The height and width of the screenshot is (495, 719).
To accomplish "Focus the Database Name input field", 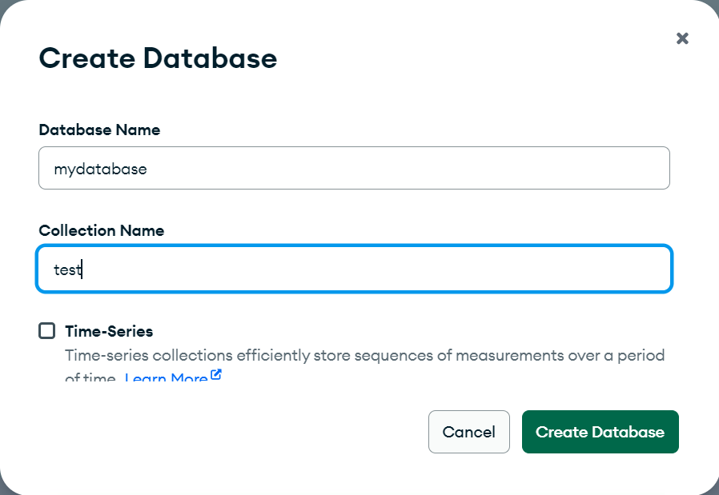I will coord(354,168).
